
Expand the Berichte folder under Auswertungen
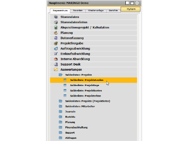point(94,117)
